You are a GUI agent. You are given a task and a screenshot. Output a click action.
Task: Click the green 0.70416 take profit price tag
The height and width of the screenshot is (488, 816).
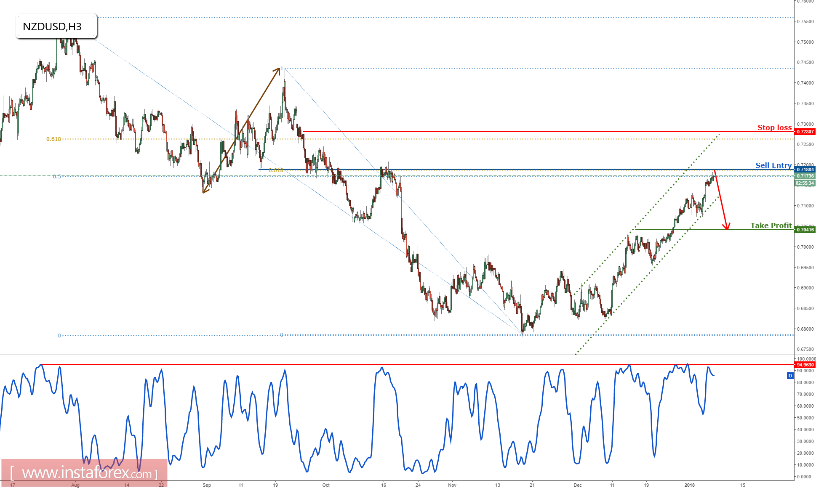805,230
